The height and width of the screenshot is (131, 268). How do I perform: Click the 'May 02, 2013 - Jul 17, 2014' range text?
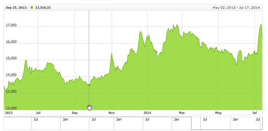(236, 8)
